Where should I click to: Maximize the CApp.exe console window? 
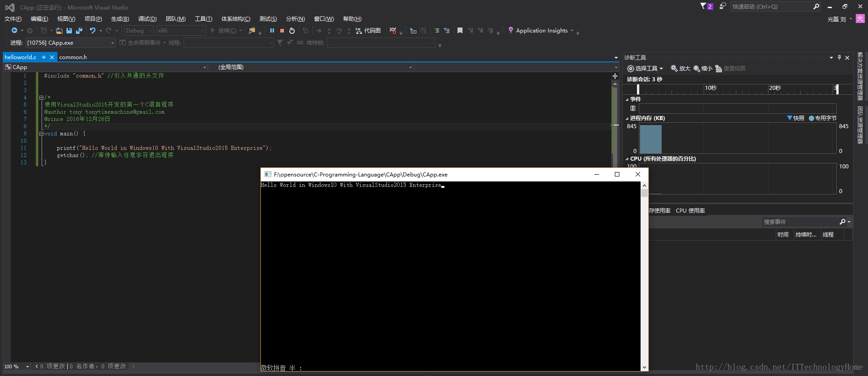617,175
